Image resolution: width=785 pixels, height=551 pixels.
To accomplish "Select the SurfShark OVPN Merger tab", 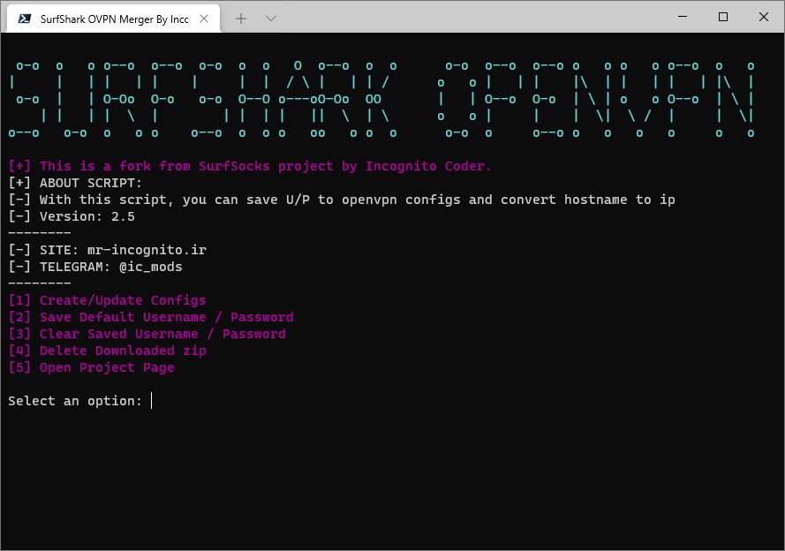I will tap(114, 19).
